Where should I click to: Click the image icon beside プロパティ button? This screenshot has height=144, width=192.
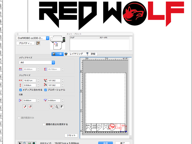pos(38,43)
